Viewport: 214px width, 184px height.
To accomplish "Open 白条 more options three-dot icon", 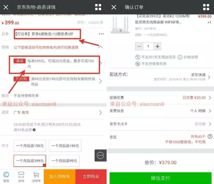I will 101,34.
